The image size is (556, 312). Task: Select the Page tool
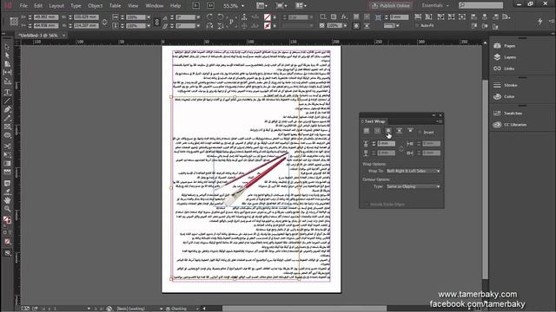(x=7, y=64)
